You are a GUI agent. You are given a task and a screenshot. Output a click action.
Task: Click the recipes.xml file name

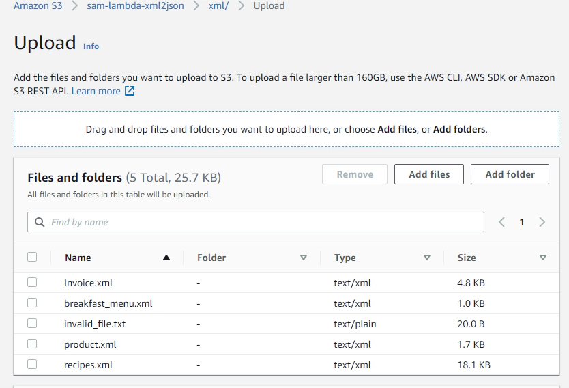tap(88, 365)
